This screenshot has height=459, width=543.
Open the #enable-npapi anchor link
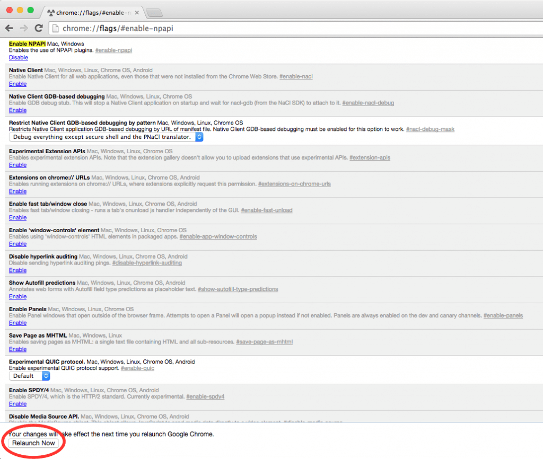pyautogui.click(x=113, y=50)
